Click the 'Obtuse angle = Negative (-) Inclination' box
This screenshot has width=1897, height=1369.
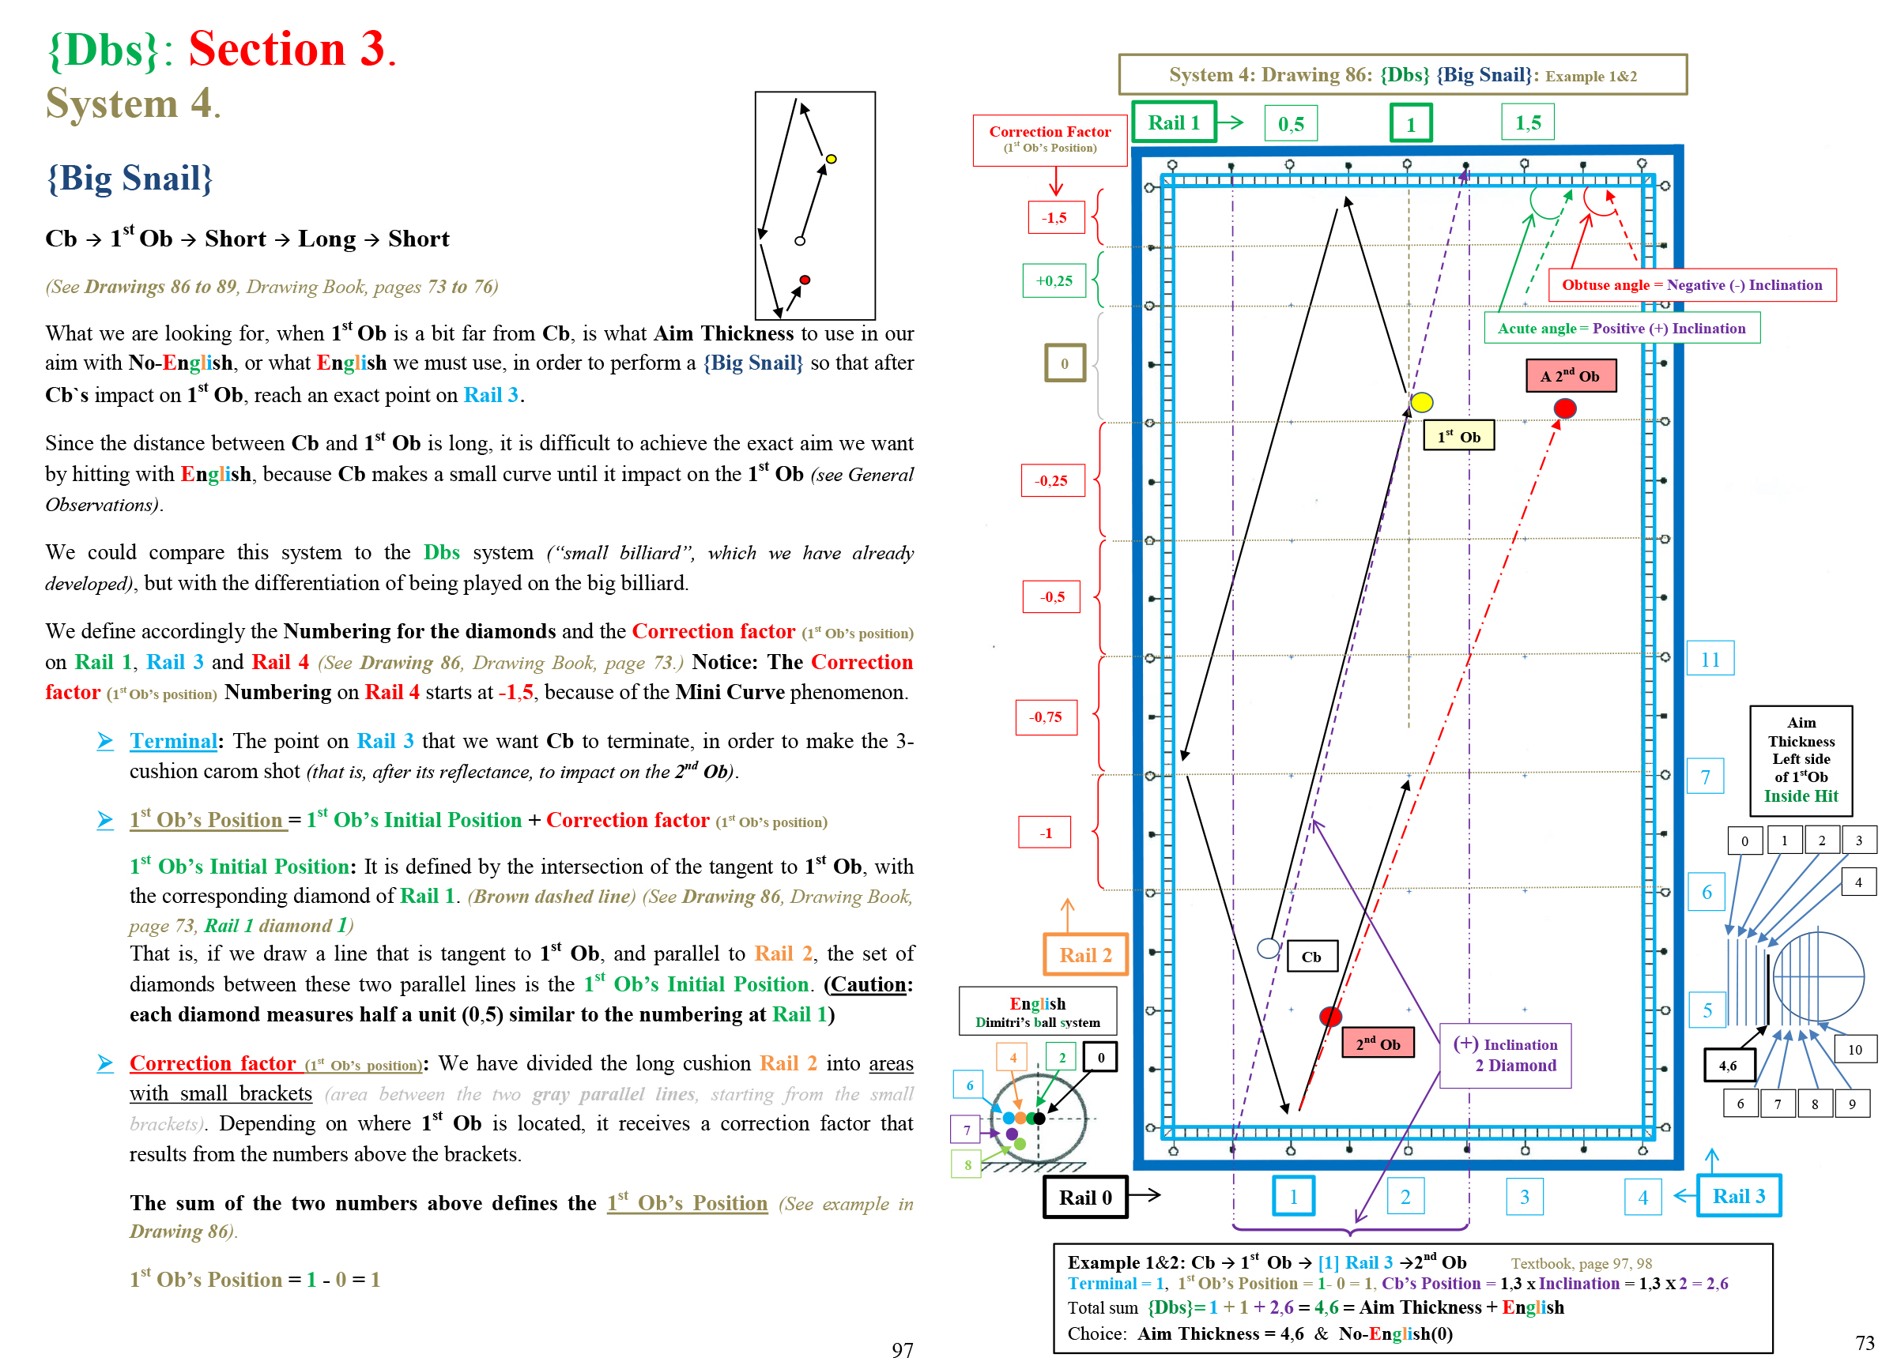pyautogui.click(x=1692, y=285)
